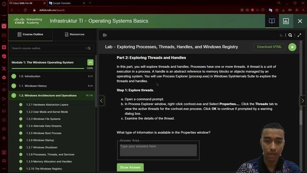The image size is (307, 173).
Task: Open 1.2.2 User Mode and Kernel Mode
Action: point(47,112)
